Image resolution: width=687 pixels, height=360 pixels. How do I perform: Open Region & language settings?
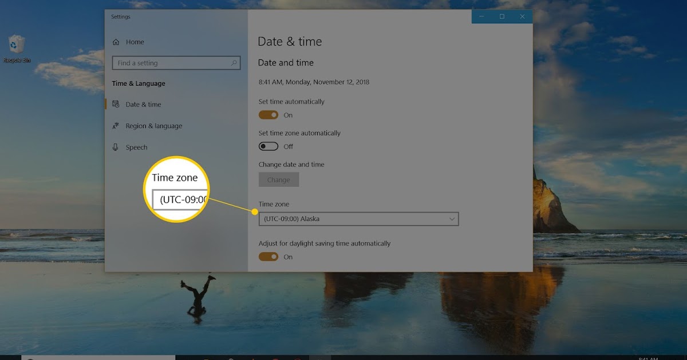pos(153,126)
